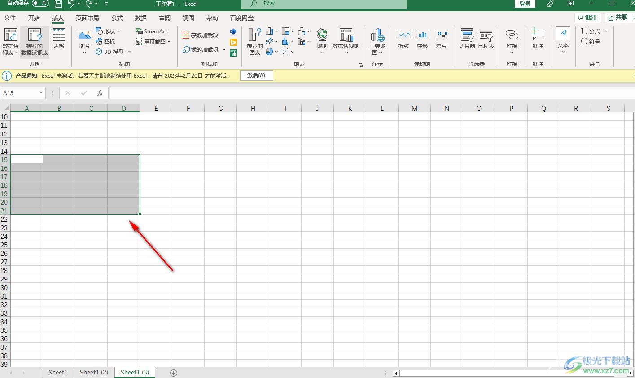This screenshot has width=635, height=378.
Task: Open Recommended PivotTables (推荐的数据透视表)
Action: [x=35, y=42]
